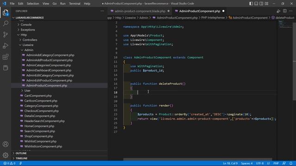Expand the Exceptions folder
Screen dimensions: 296x166
coord(28,30)
